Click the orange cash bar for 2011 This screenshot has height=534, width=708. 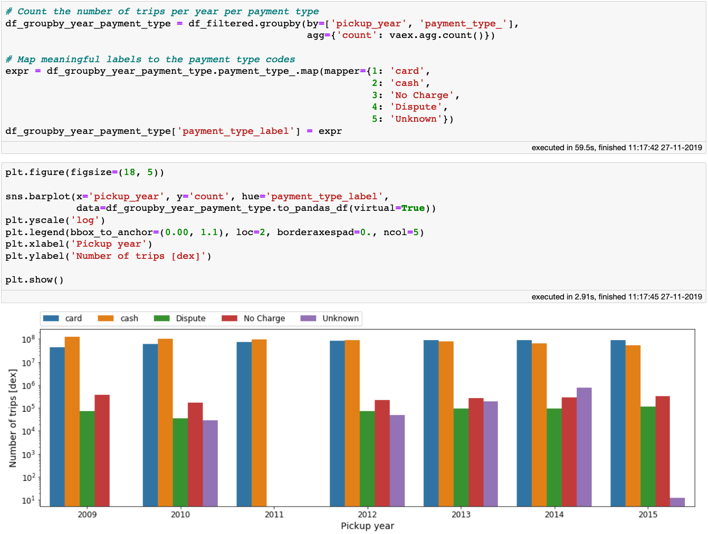pyautogui.click(x=259, y=423)
